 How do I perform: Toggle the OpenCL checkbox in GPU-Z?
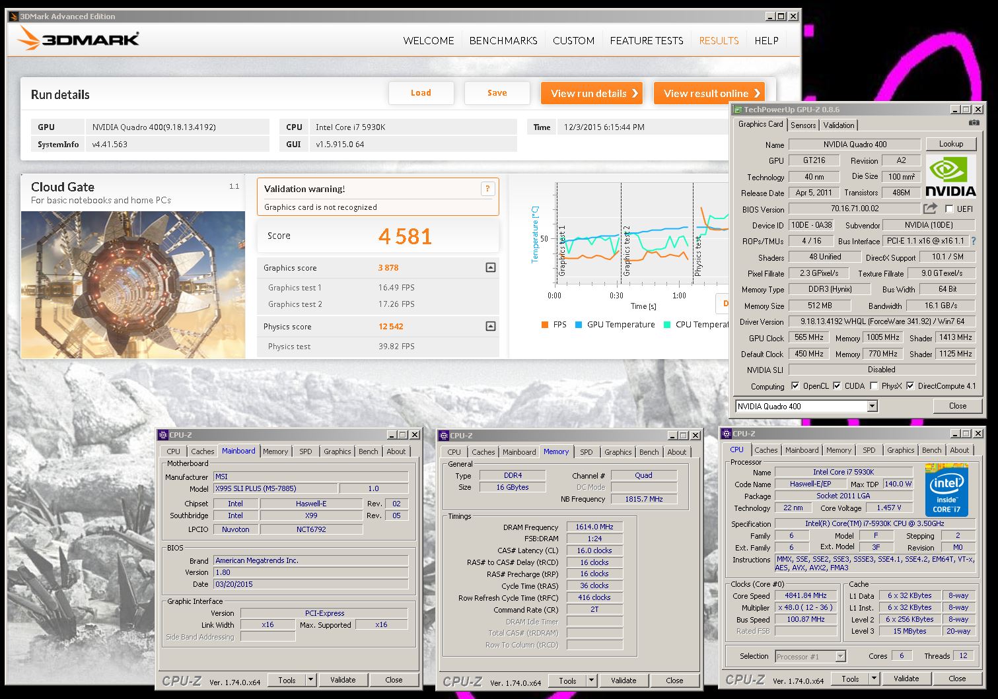click(795, 386)
